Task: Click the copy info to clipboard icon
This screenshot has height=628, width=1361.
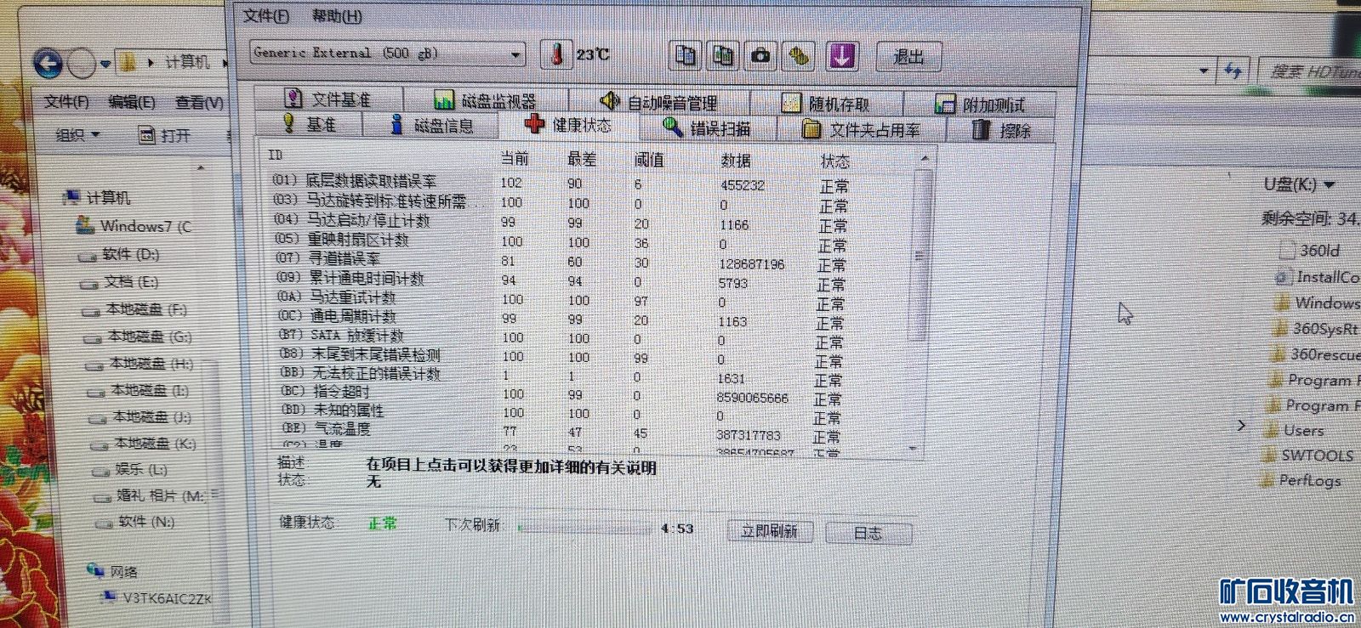Action: tap(685, 55)
